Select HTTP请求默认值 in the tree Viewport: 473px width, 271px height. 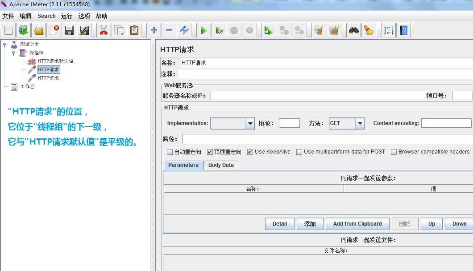[x=55, y=61]
